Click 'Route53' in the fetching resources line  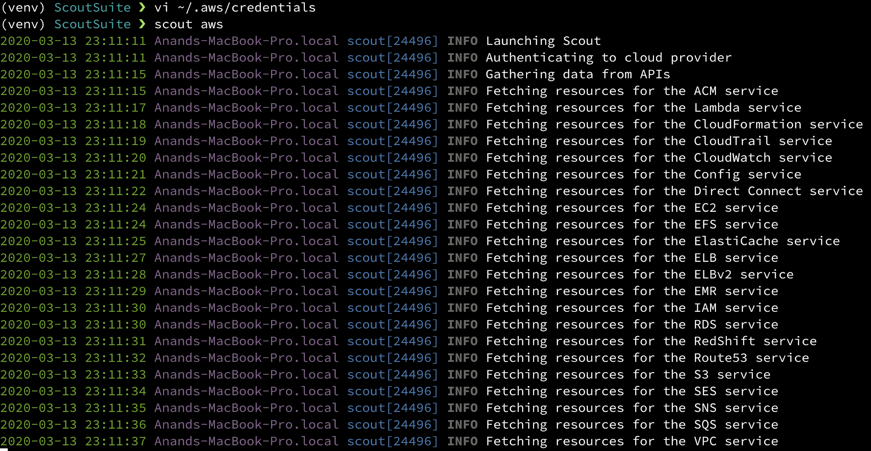pyautogui.click(x=720, y=358)
